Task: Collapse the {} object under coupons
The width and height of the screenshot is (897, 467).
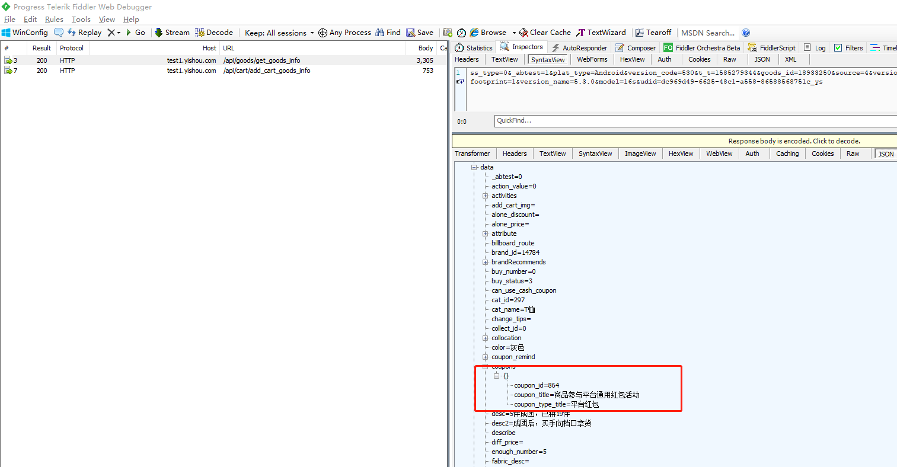Action: click(497, 376)
